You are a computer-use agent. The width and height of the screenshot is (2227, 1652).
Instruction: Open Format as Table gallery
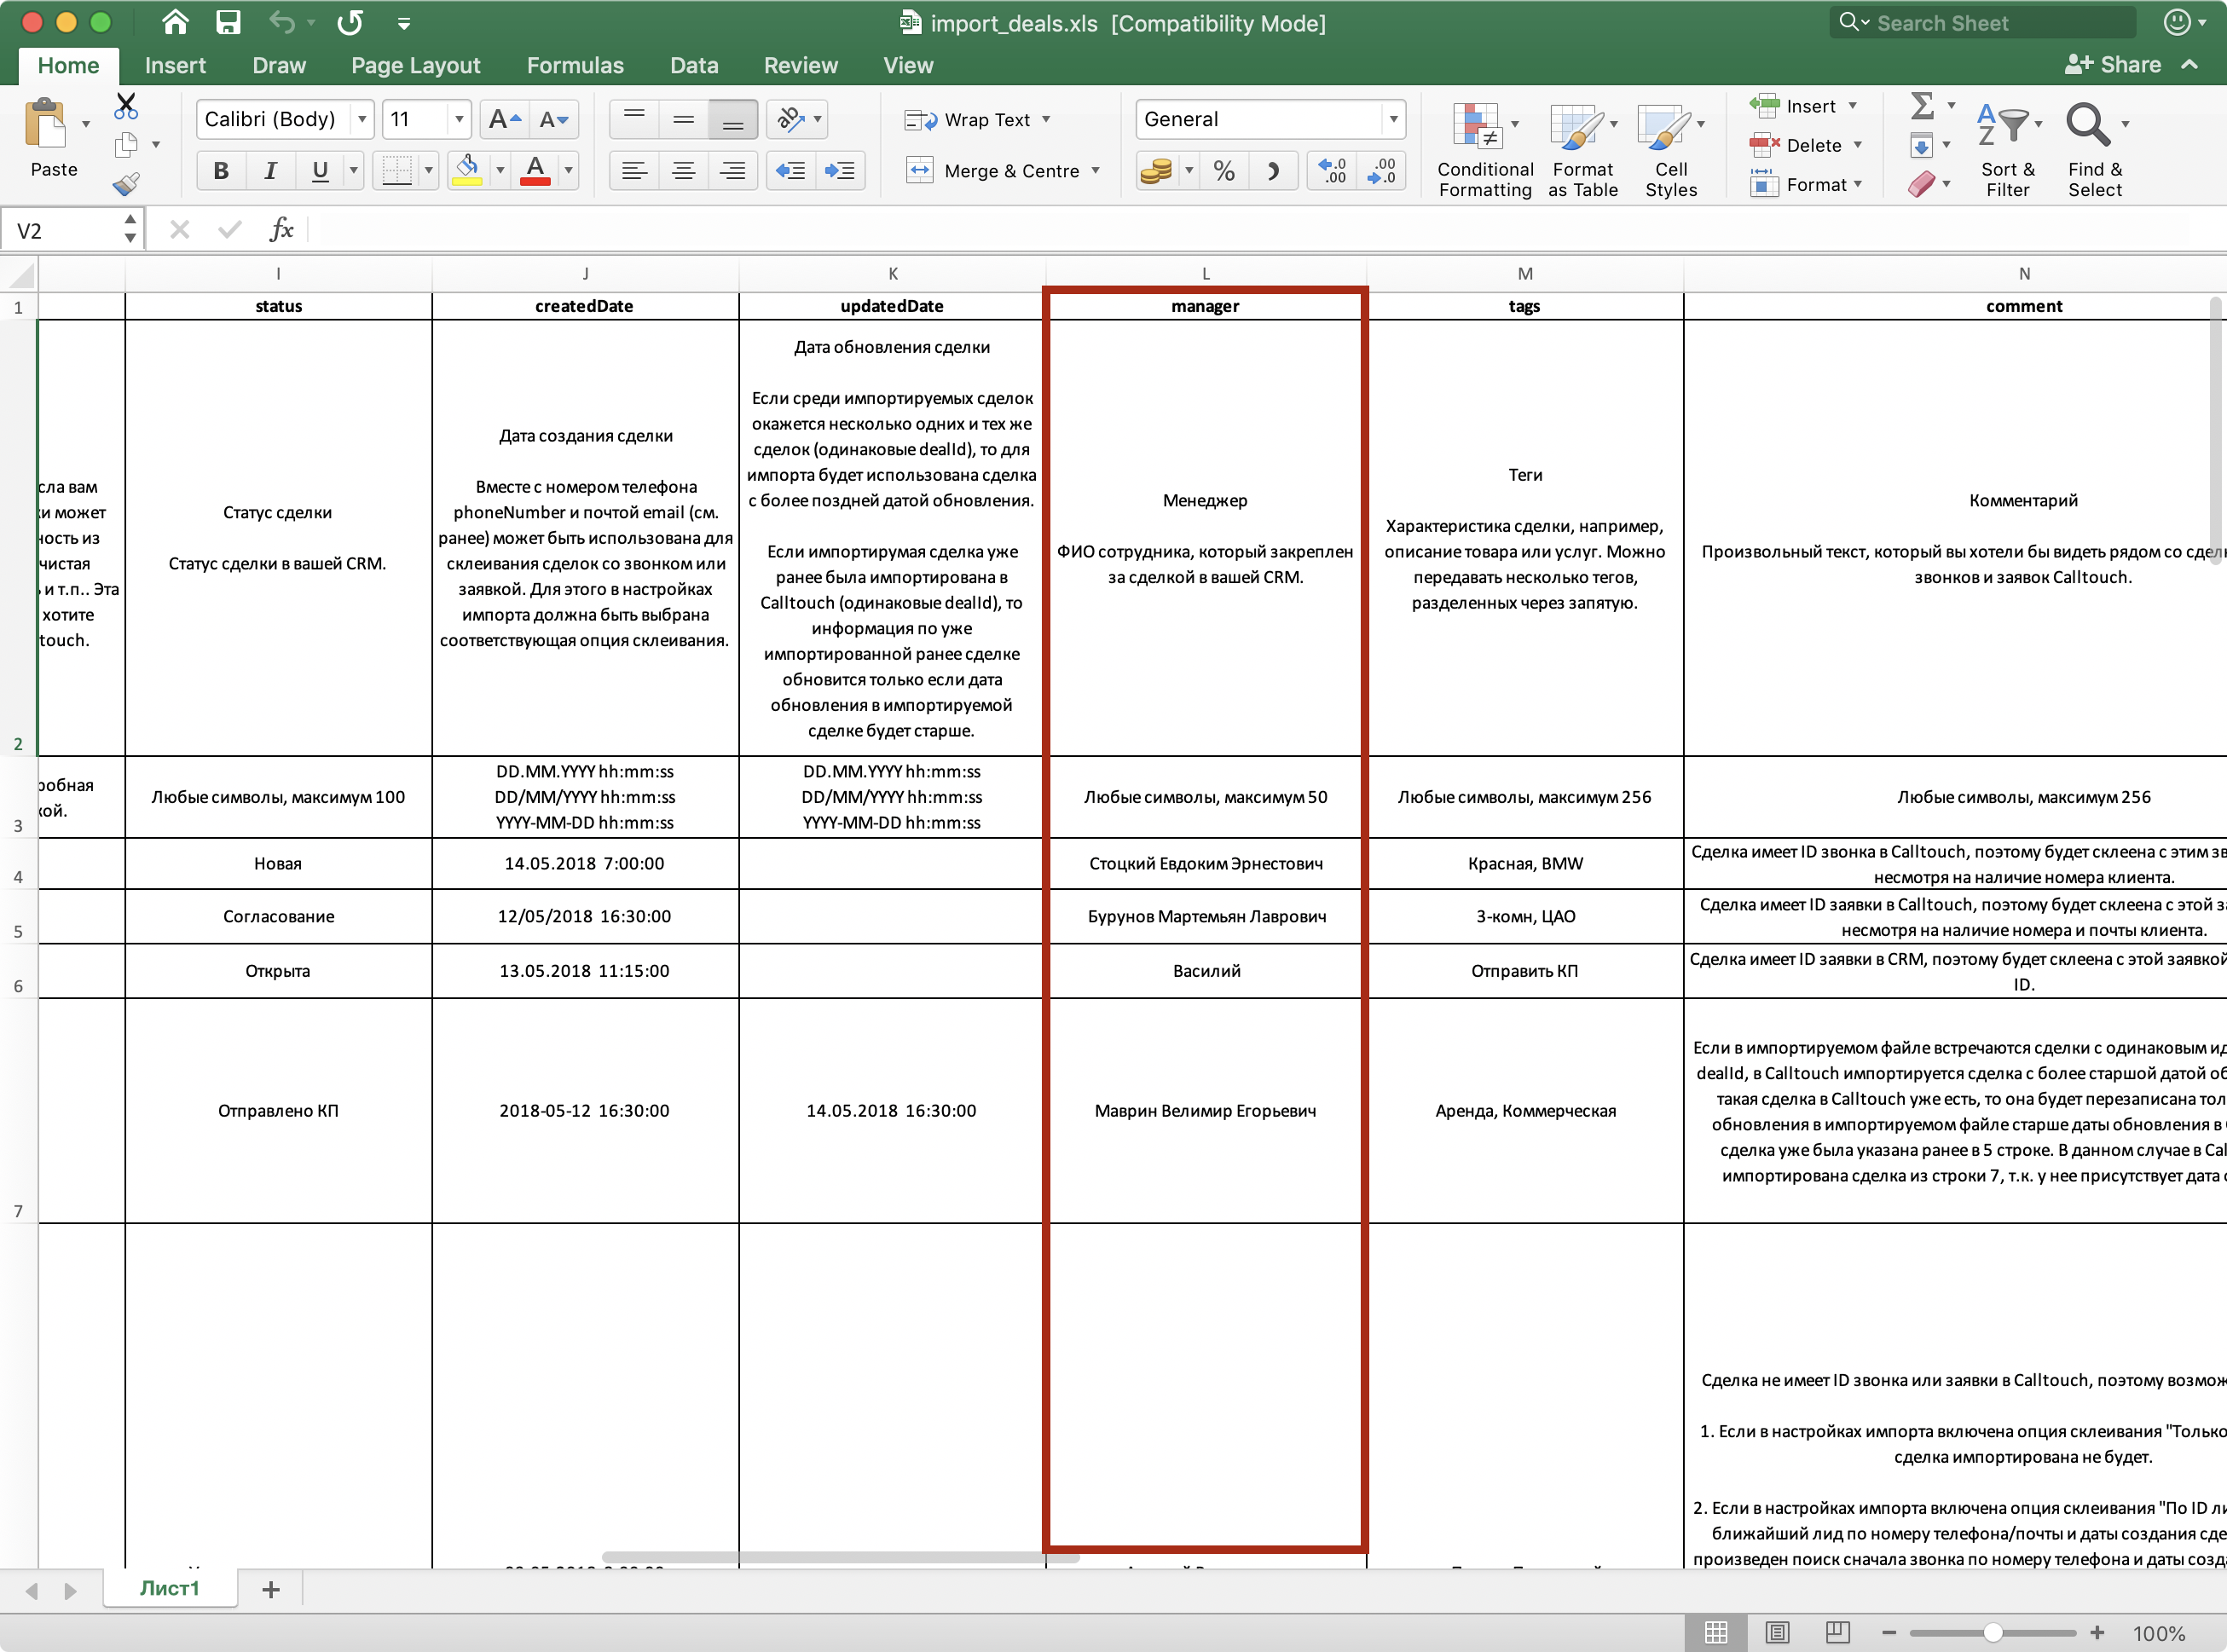coord(1583,150)
